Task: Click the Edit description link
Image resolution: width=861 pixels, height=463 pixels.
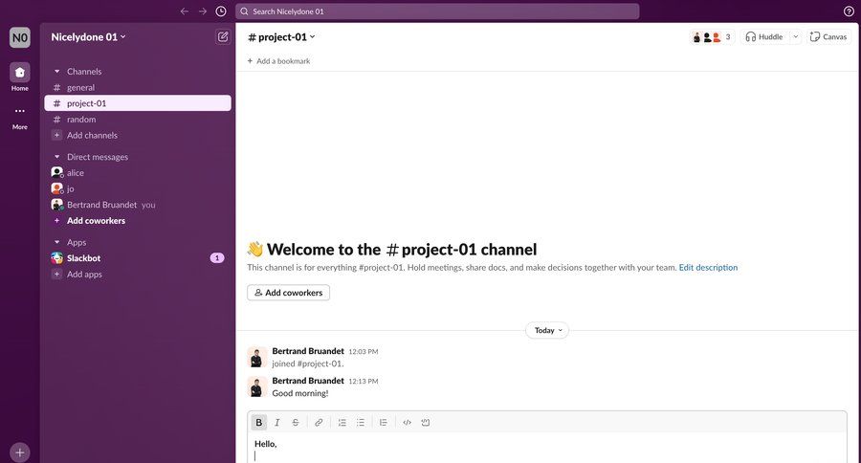Action: pos(708,268)
